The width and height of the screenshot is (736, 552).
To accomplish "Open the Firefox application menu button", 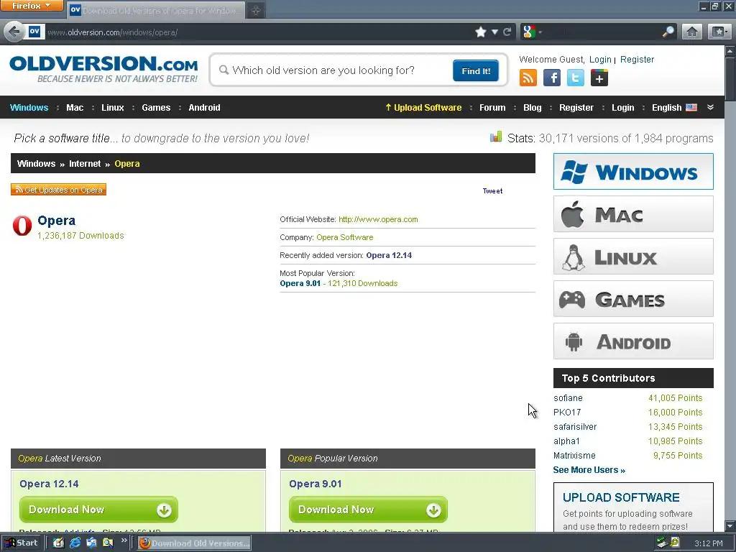I will [x=32, y=6].
